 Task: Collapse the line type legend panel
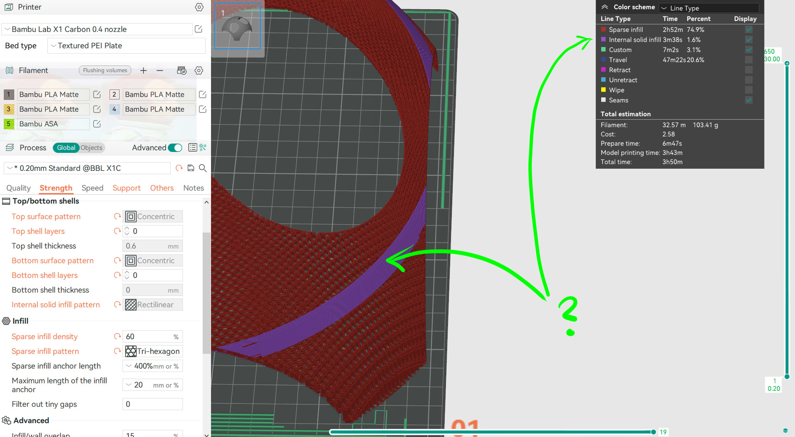605,7
